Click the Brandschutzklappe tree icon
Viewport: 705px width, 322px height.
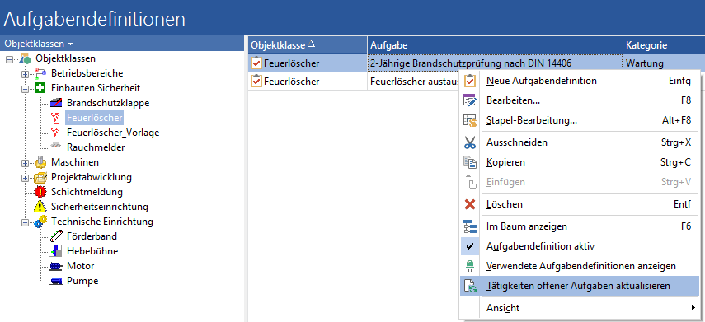(x=56, y=103)
